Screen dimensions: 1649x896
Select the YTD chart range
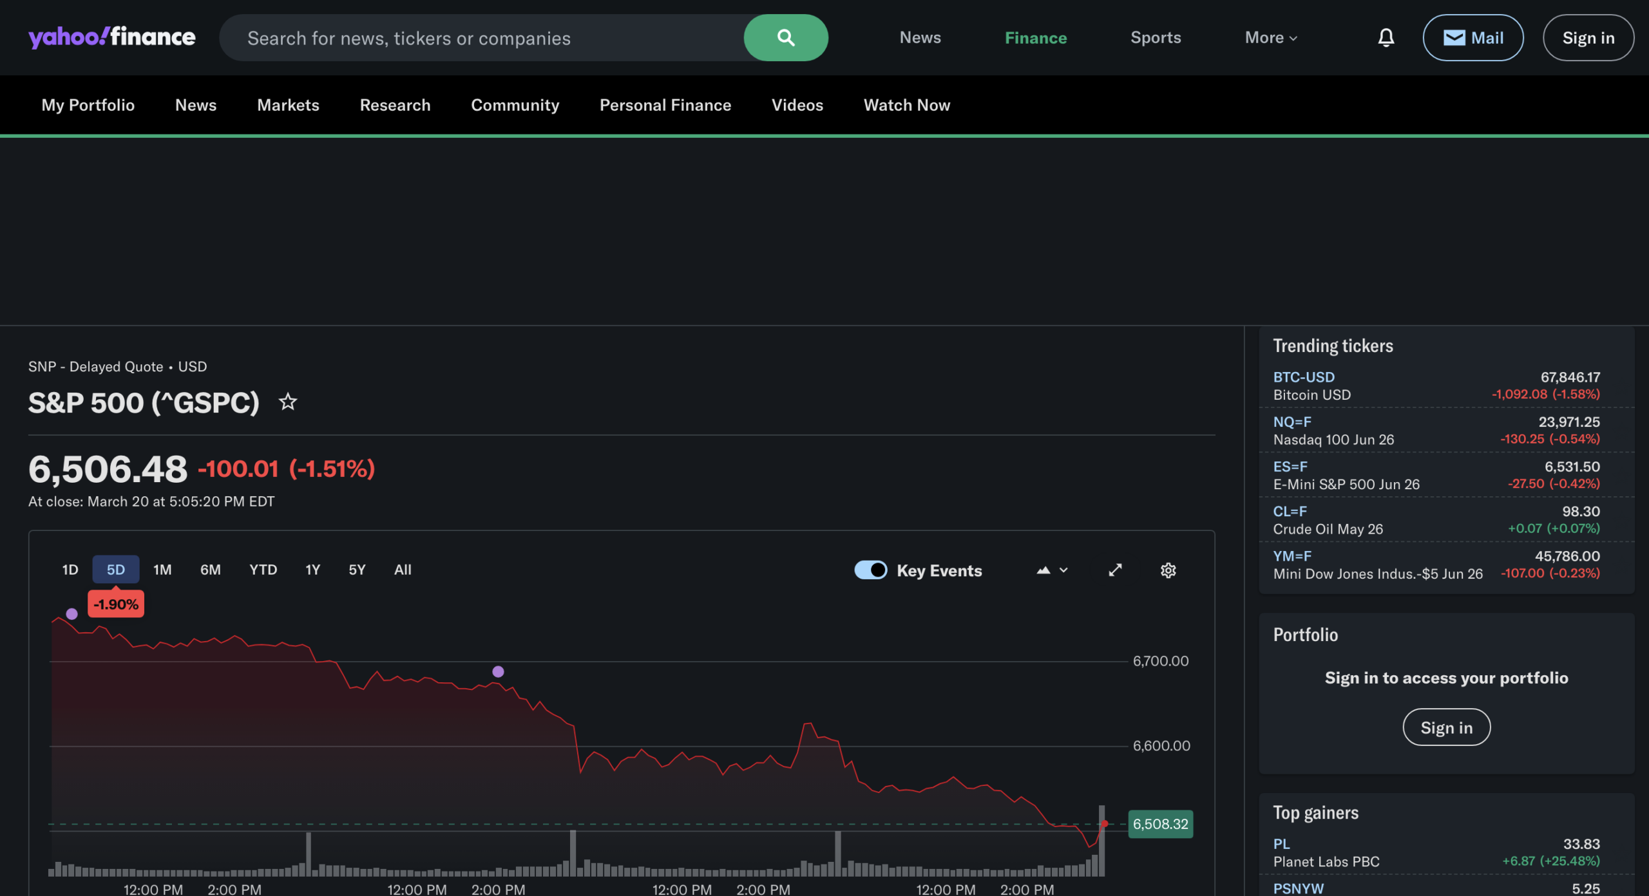[263, 570]
